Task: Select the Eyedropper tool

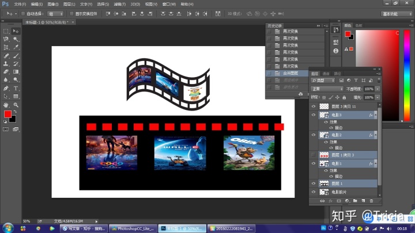Action: [x=16, y=47]
